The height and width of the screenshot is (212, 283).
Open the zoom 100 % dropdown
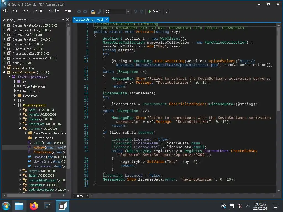(88, 196)
